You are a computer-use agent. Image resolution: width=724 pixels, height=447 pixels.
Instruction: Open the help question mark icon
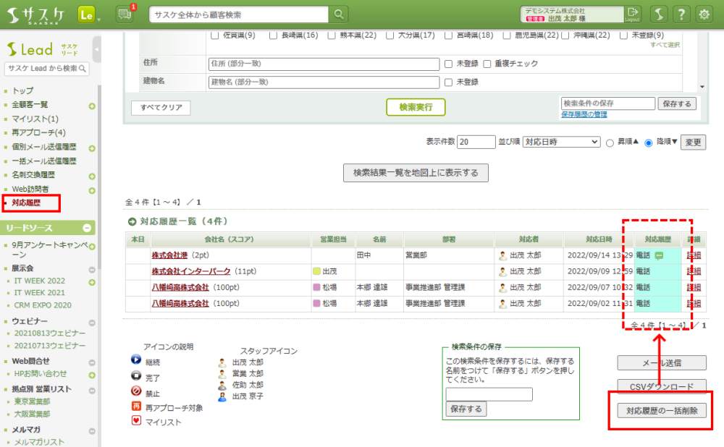click(681, 14)
